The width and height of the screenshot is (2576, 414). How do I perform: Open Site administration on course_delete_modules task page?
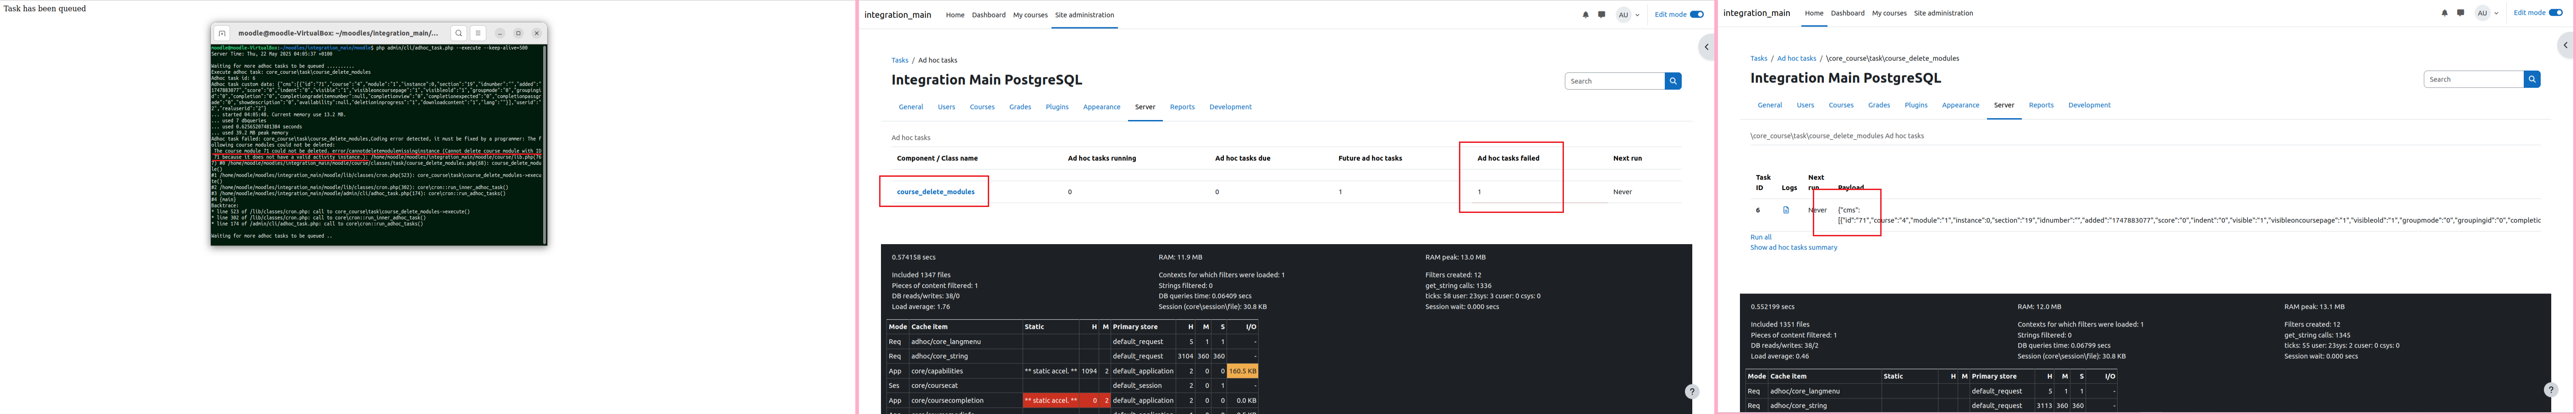pos(1943,13)
